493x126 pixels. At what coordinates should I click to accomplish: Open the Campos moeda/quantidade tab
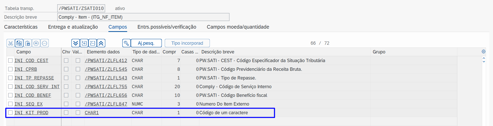(238, 27)
